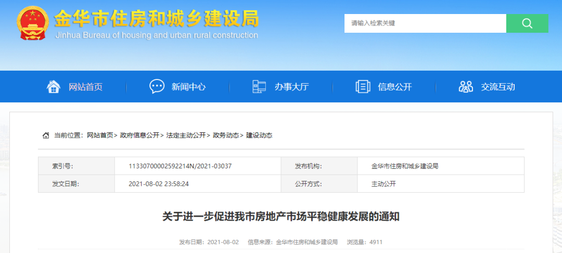This screenshot has width=562, height=253.
Task: Open the 政务动态 breadcrumb link
Action: coord(226,136)
